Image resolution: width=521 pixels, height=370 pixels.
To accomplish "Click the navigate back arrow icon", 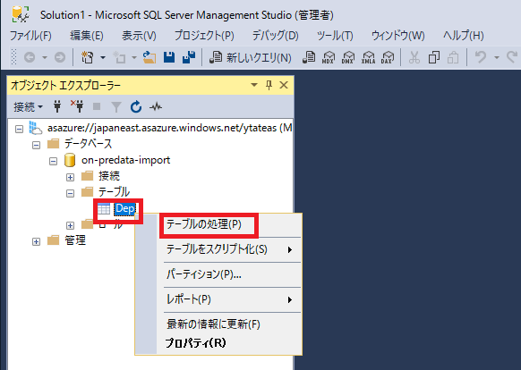I will pyautogui.click(x=30, y=58).
